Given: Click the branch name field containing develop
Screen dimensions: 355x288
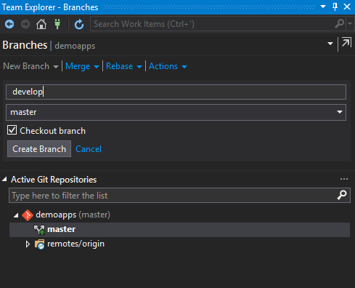Looking at the screenshot, I should click(176, 92).
